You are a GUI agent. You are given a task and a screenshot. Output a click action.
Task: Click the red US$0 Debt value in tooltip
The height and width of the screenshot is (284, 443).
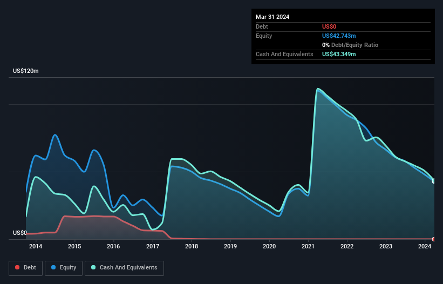[x=329, y=26]
